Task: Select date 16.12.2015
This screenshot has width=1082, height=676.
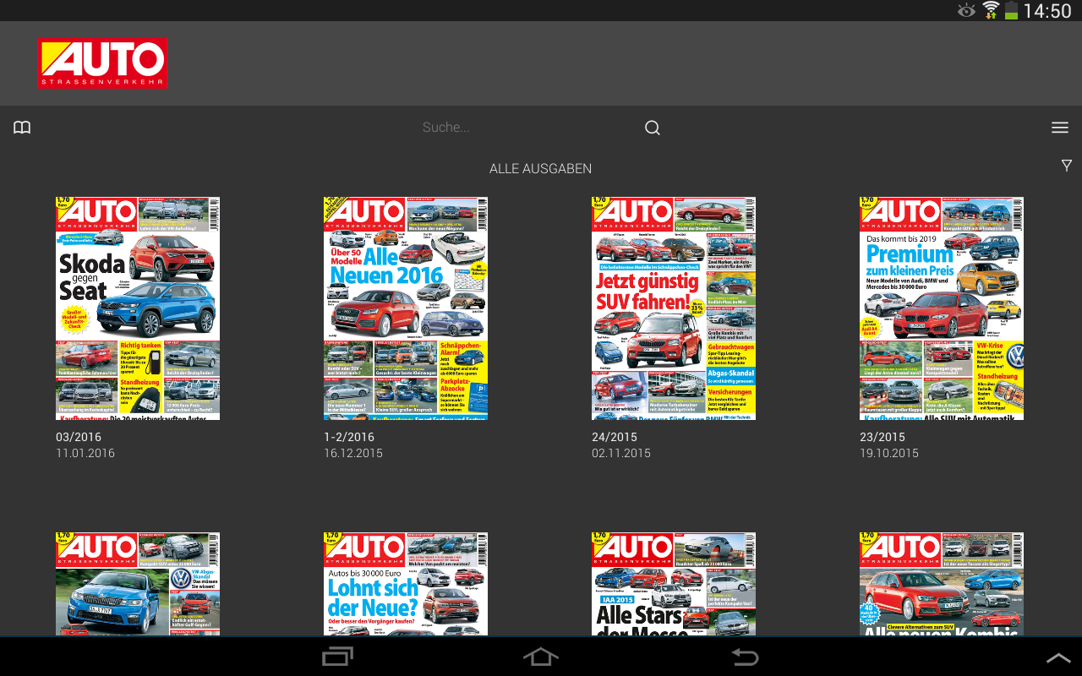Action: (x=353, y=453)
